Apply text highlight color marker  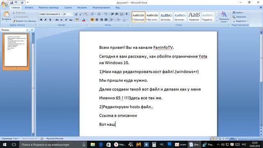[77, 20]
